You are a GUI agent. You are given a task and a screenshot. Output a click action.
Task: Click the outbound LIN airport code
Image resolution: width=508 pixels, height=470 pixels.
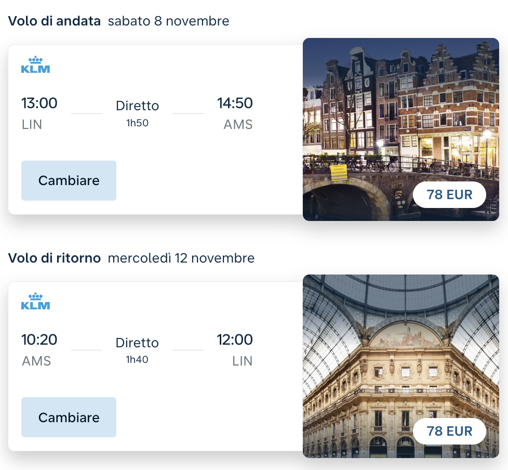pyautogui.click(x=32, y=125)
